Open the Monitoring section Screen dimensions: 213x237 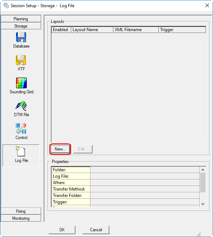point(21,218)
